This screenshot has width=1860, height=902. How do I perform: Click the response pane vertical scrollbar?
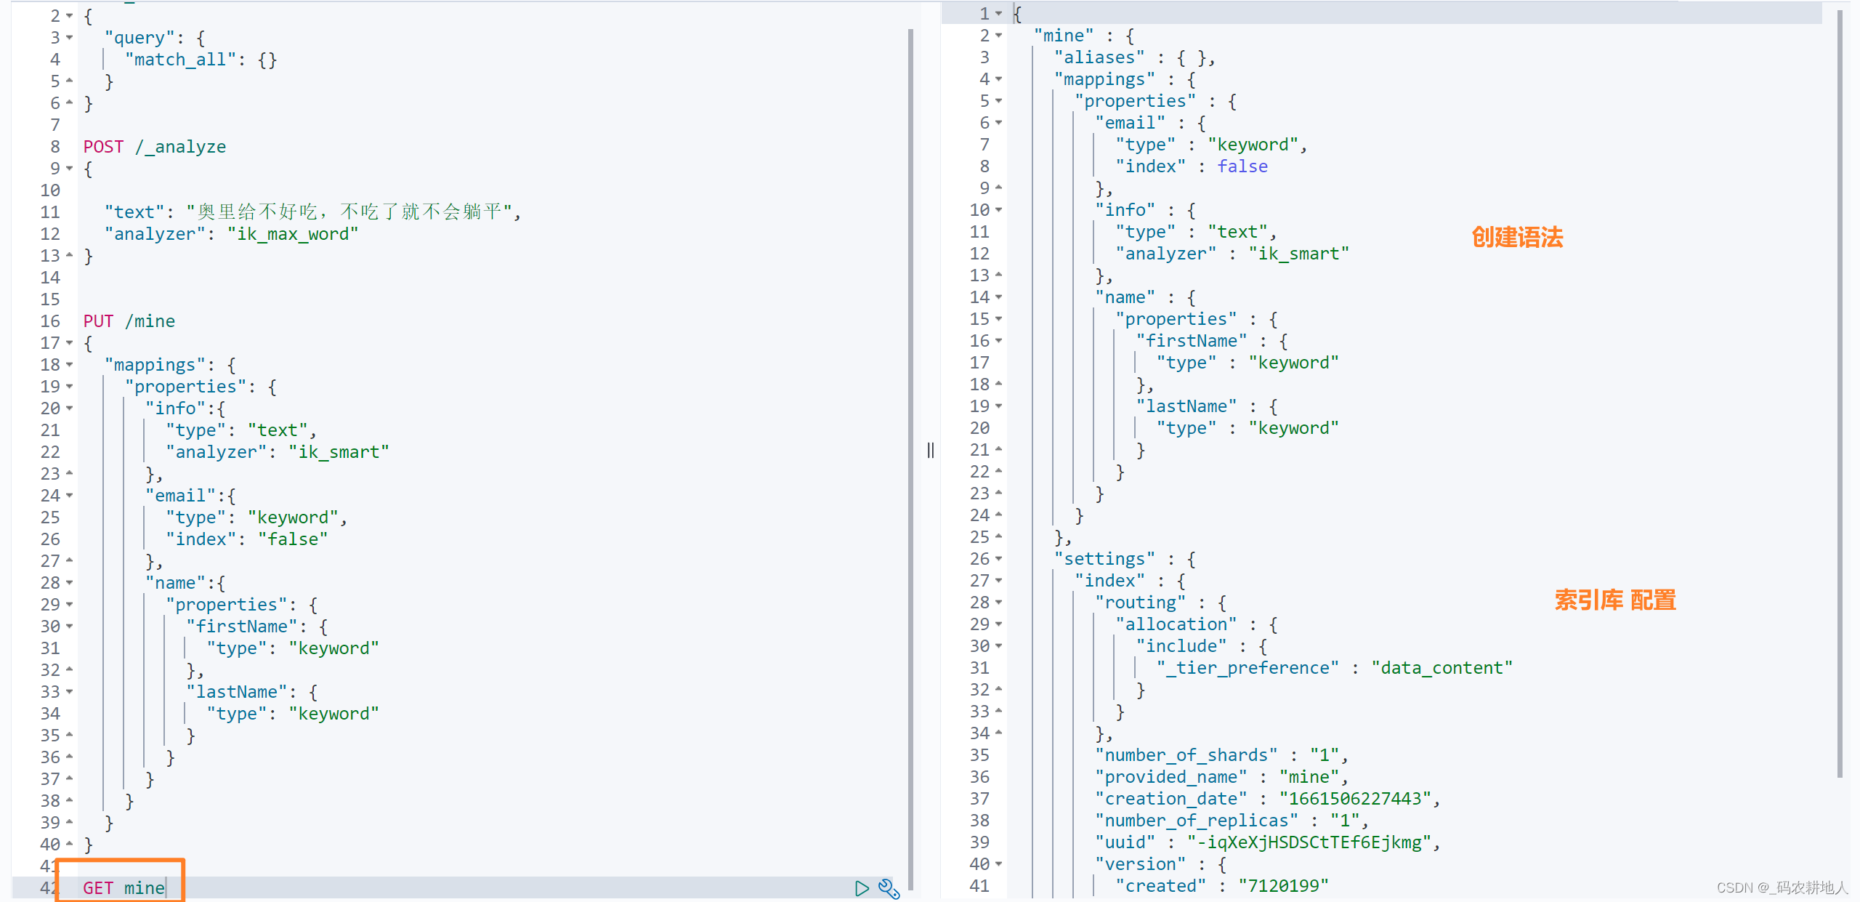coord(1839,392)
